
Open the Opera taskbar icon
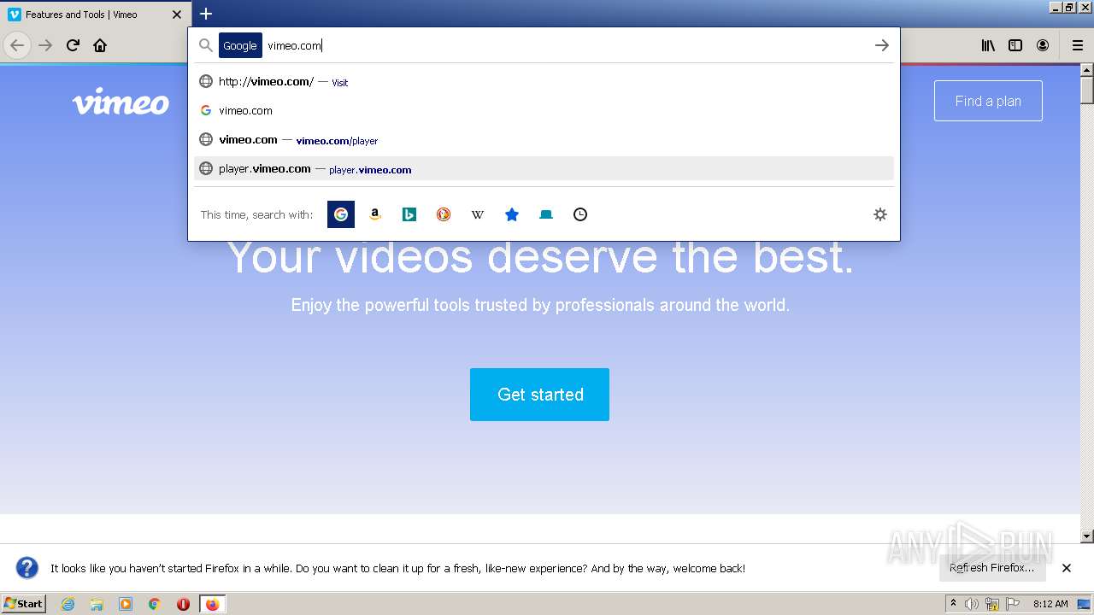click(x=183, y=604)
